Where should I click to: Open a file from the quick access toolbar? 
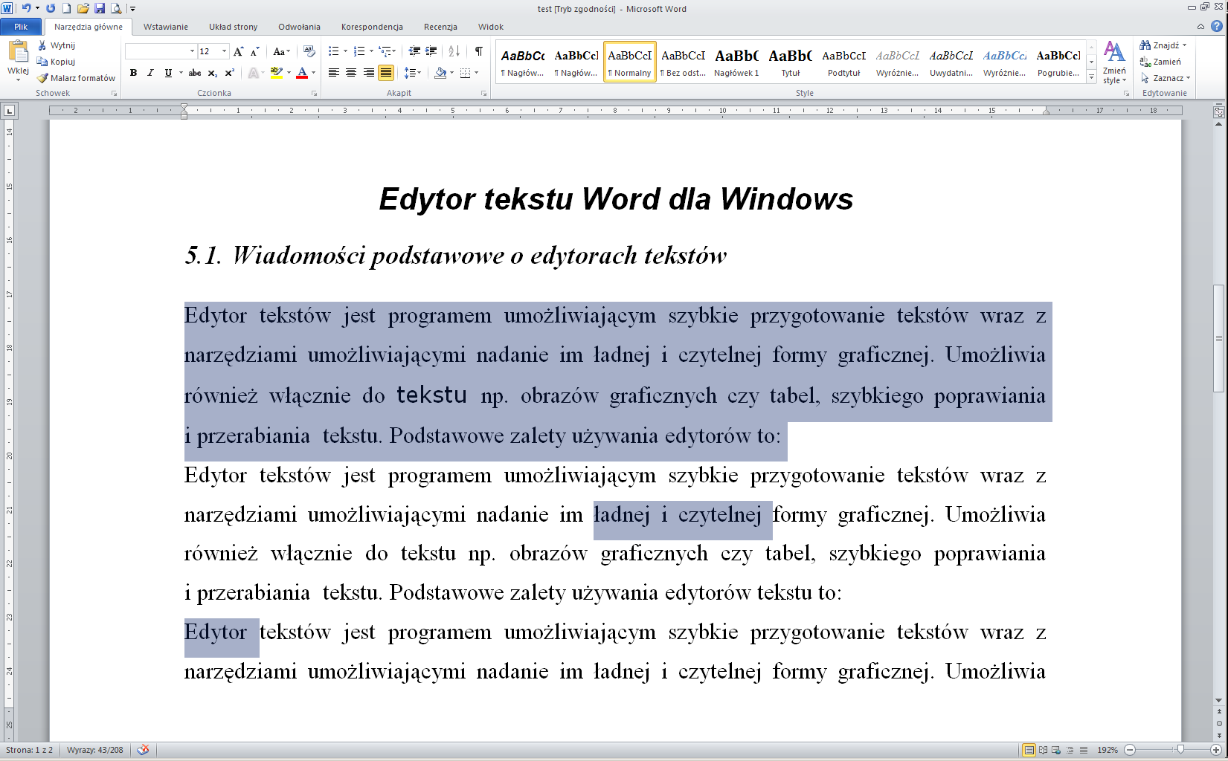(83, 8)
